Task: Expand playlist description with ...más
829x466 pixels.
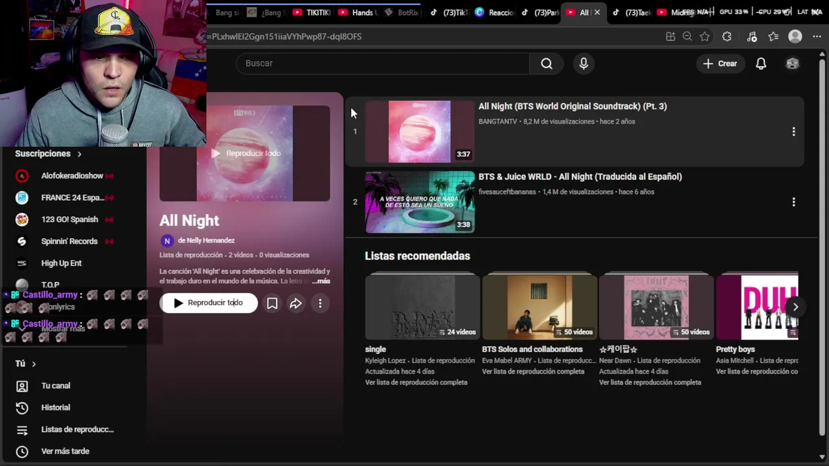Action: [321, 282]
